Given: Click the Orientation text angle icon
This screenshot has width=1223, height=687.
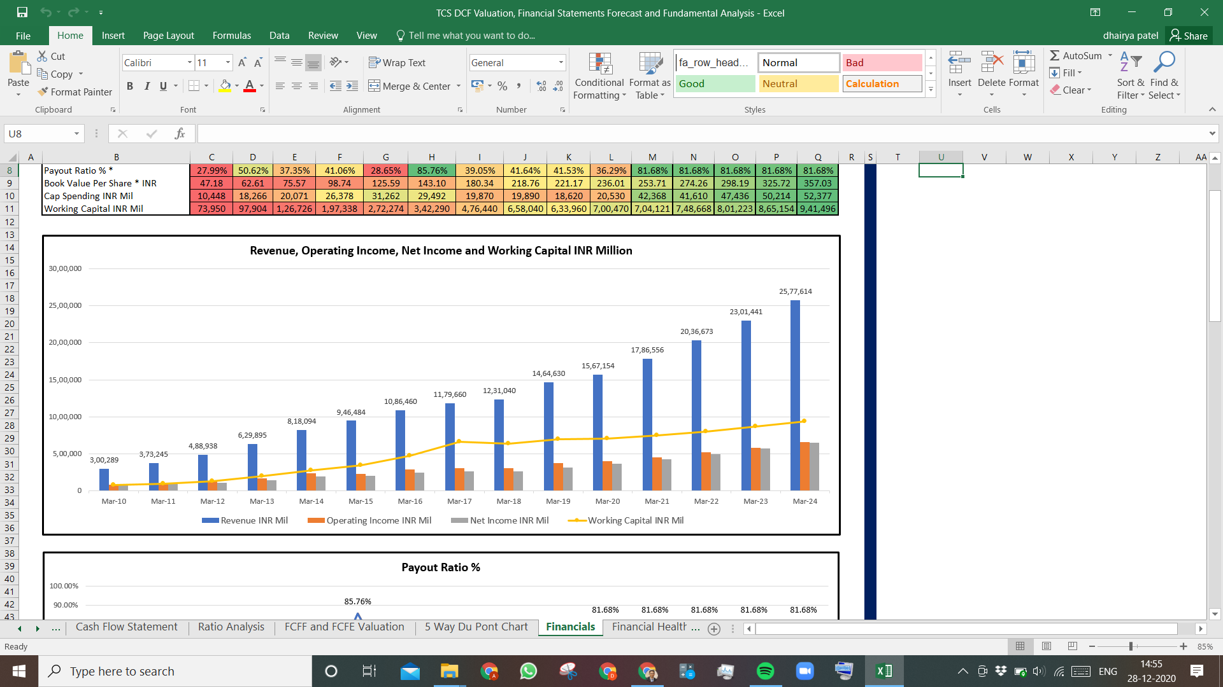Looking at the screenshot, I should 336,62.
